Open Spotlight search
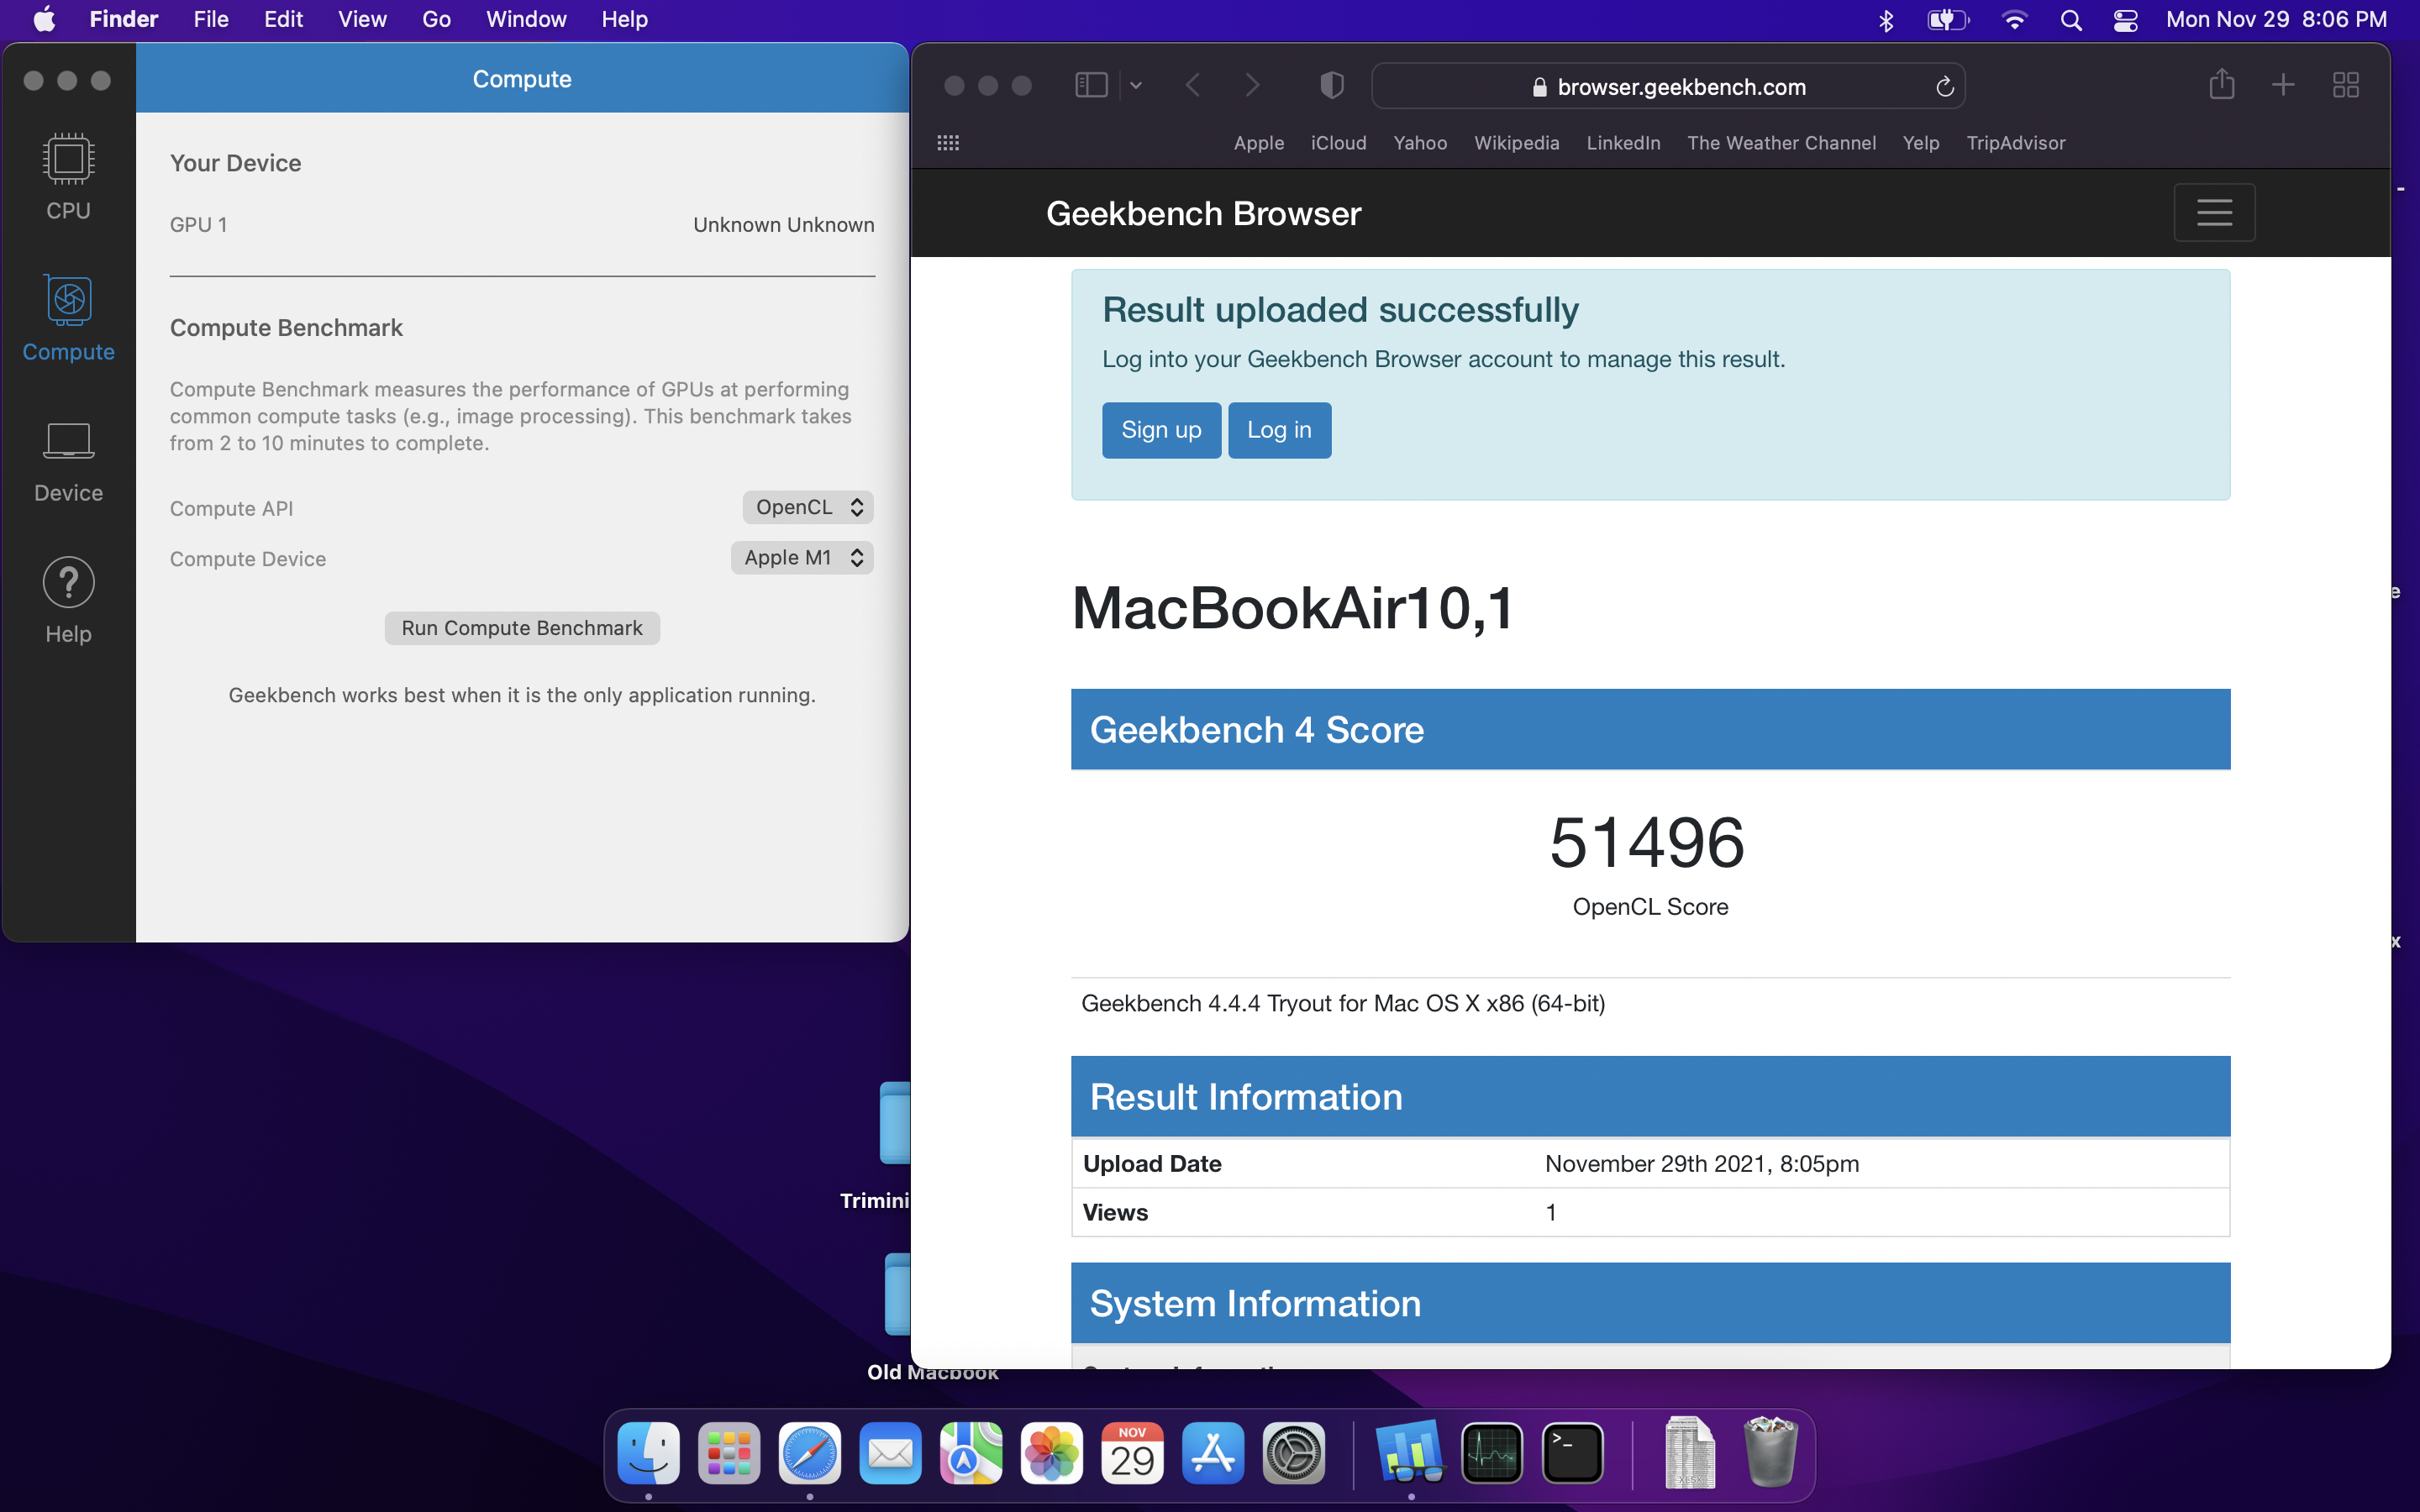This screenshot has width=2420, height=1512. 2071,20
